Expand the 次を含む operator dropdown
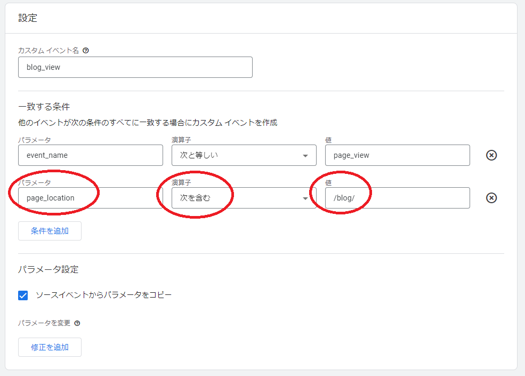This screenshot has height=376, width=525. coord(244,198)
